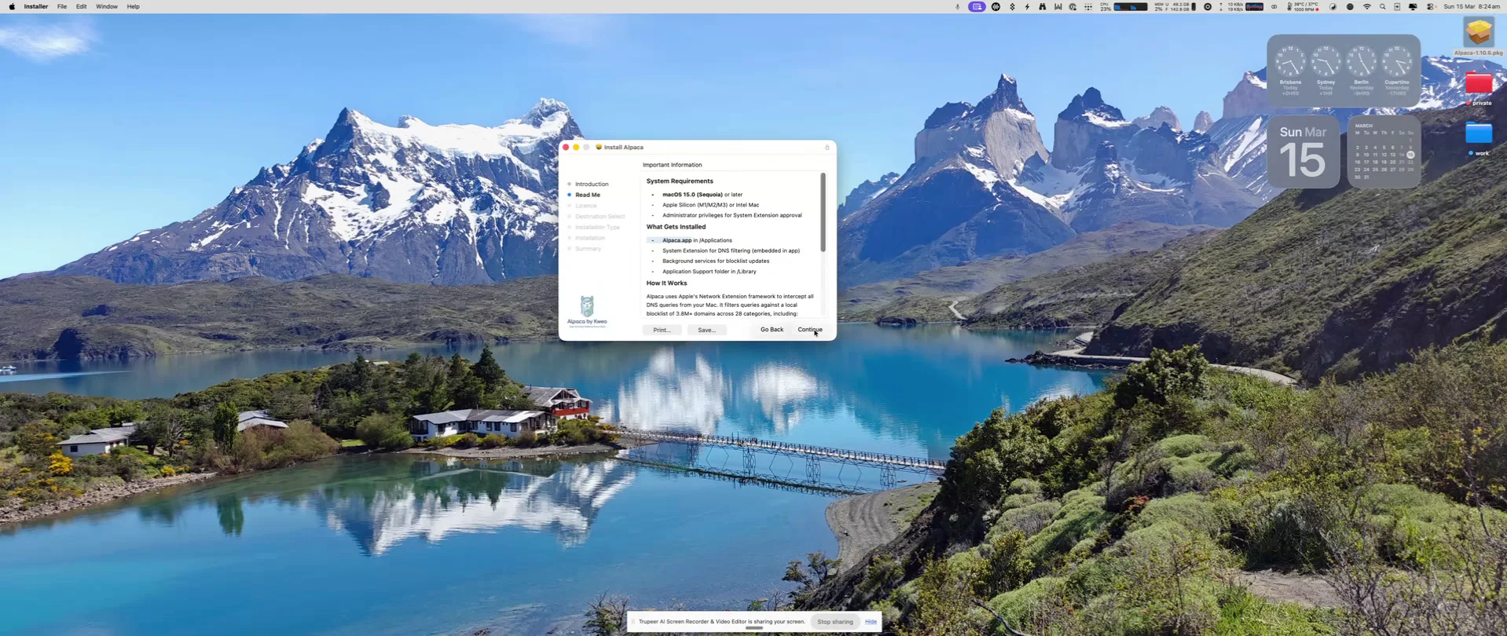Click the Print... button
Image resolution: width=1507 pixels, height=636 pixels.
[662, 330]
